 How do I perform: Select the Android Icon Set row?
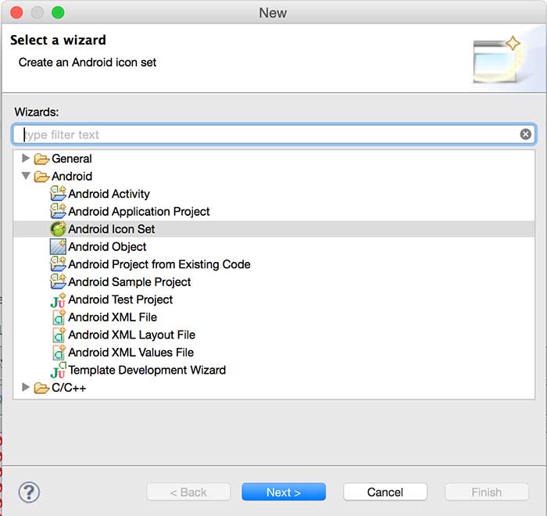pos(273,229)
